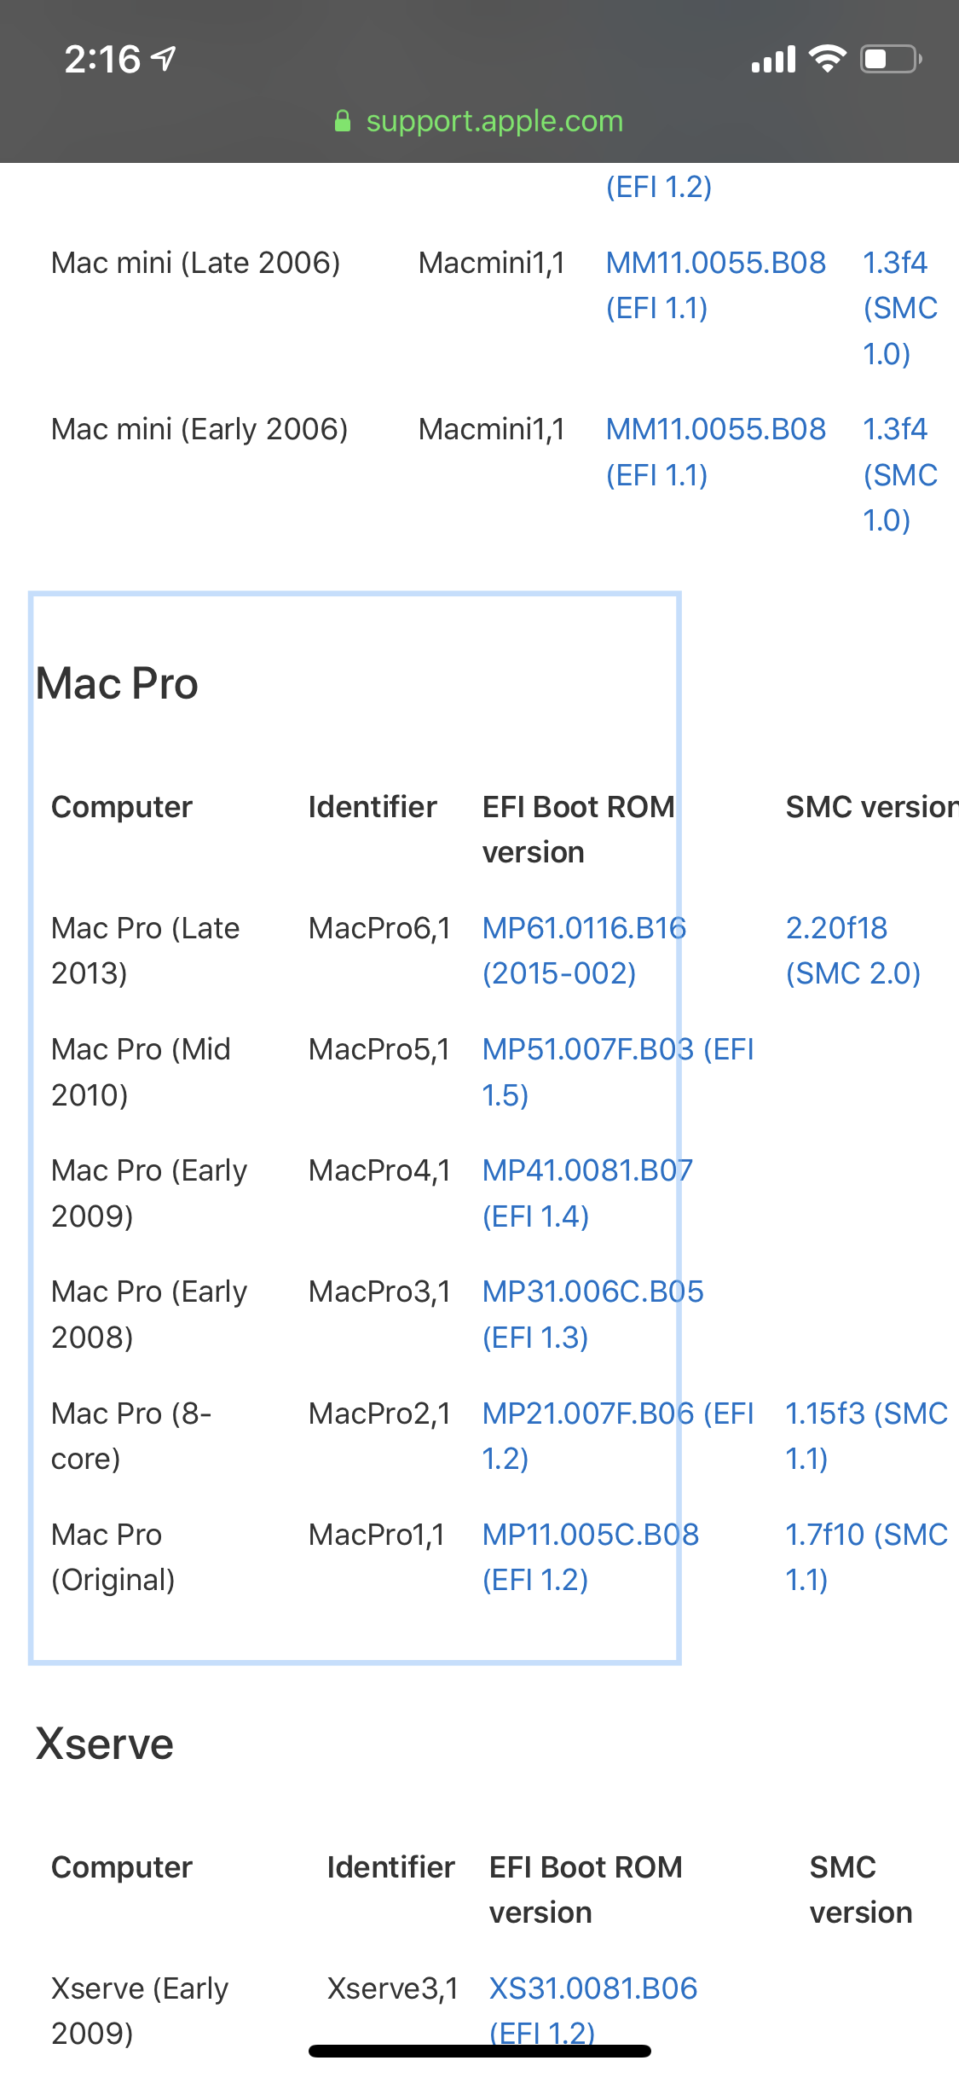This screenshot has width=959, height=2078.
Task: Tap the 2:16 clock in status bar
Action: coord(102,60)
